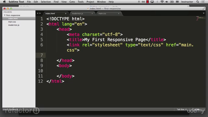Click the lang="en" attribute on line 2
This screenshot has height=117, width=208.
73,24
